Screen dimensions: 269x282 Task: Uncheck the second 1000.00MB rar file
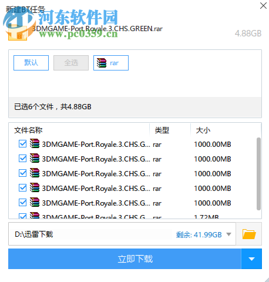(x=23, y=159)
